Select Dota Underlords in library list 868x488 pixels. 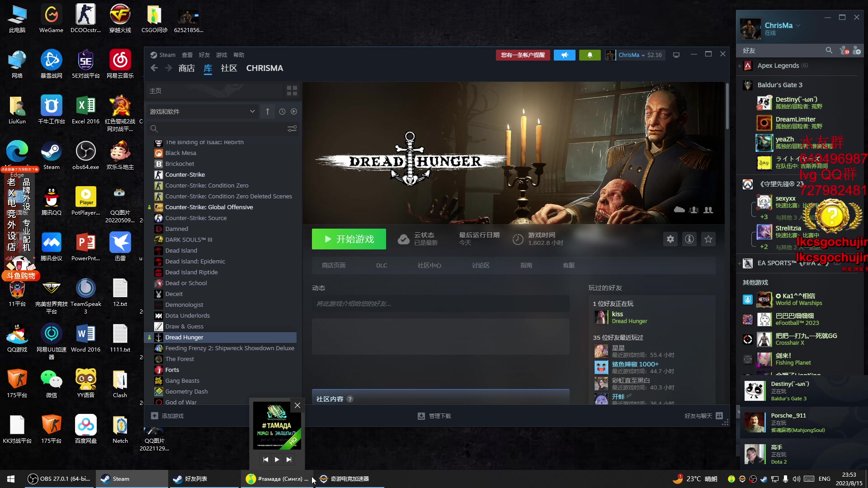point(222,316)
